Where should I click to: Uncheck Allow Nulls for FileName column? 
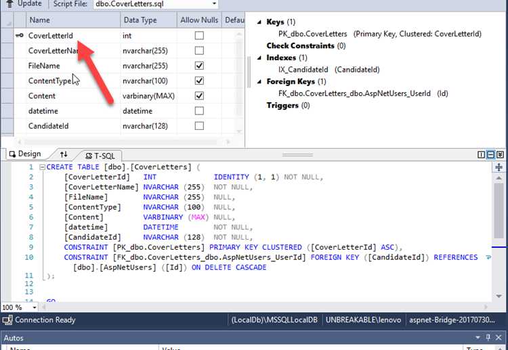(x=199, y=66)
